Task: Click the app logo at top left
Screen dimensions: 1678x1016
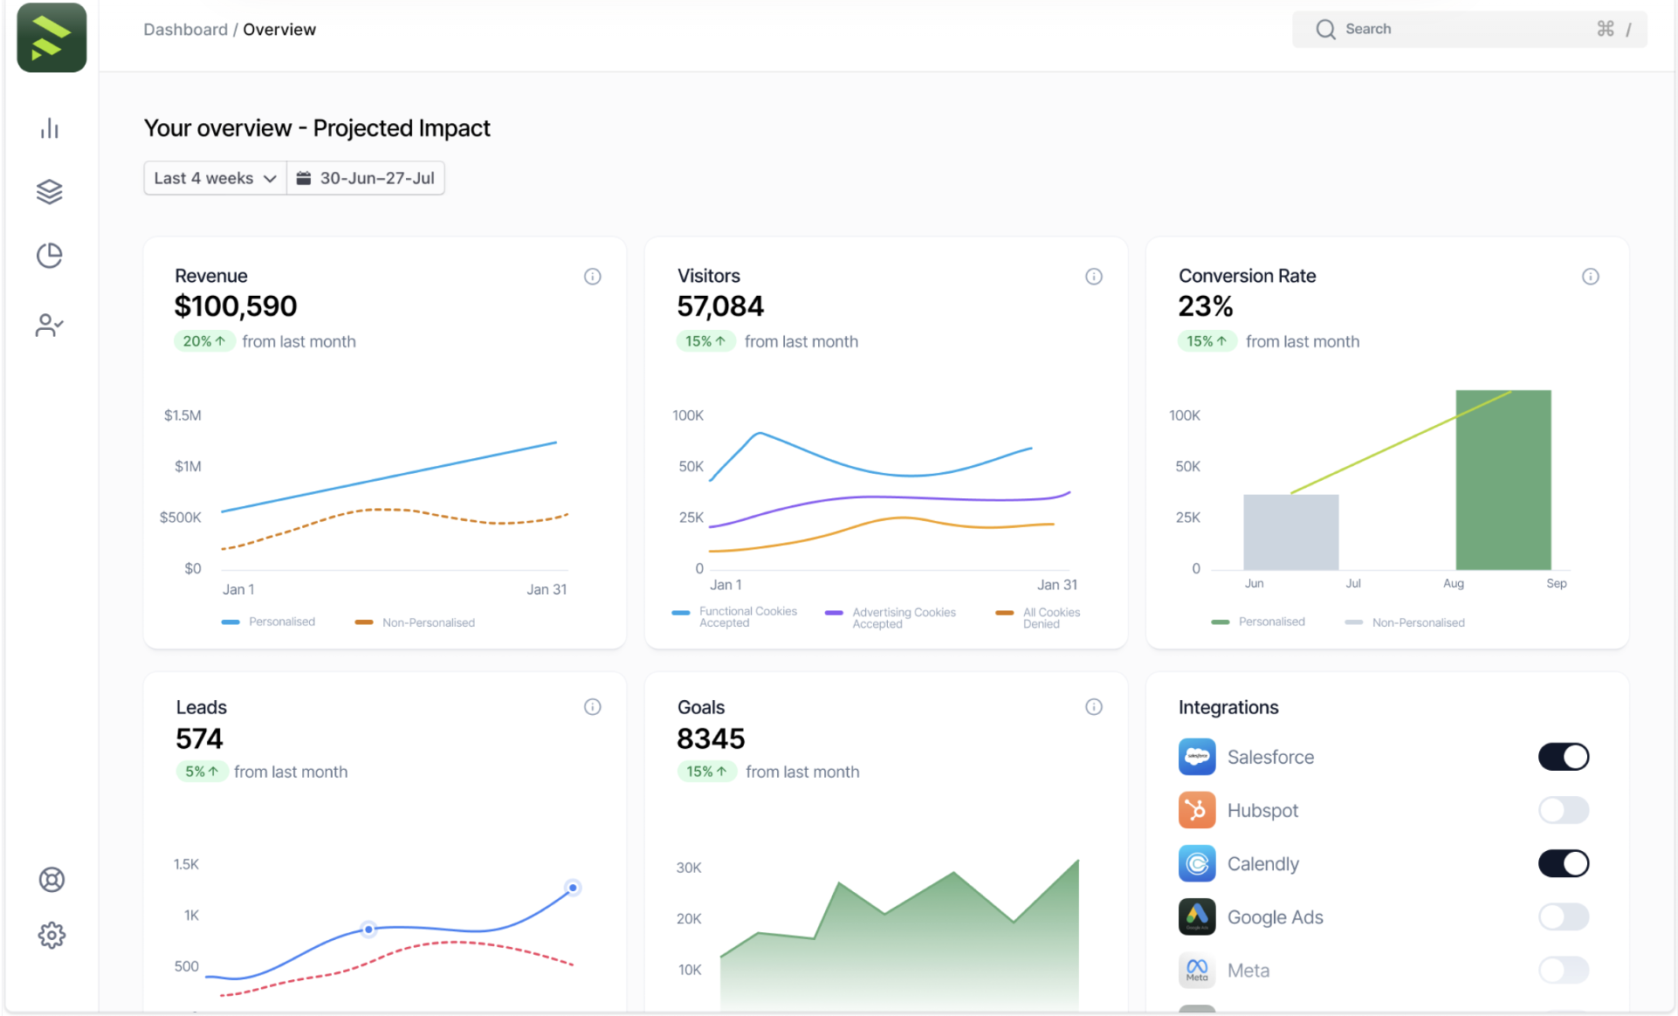Action: [x=52, y=38]
